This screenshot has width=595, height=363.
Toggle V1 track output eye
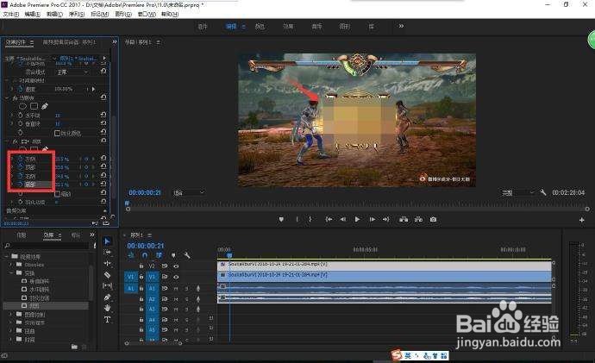pos(176,277)
